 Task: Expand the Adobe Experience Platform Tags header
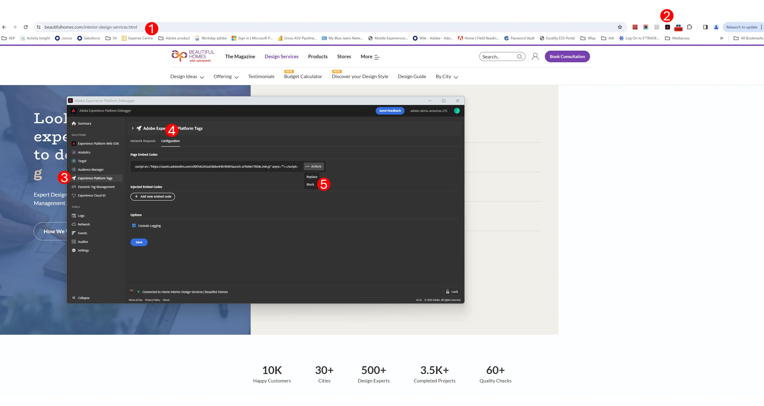pos(133,128)
